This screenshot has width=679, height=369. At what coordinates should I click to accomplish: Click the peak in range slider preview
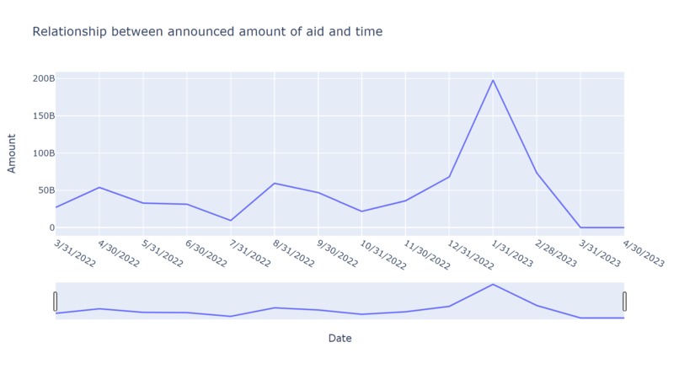[493, 285]
